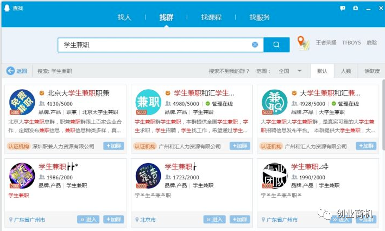Click hot keyword TFBOYS

point(351,42)
